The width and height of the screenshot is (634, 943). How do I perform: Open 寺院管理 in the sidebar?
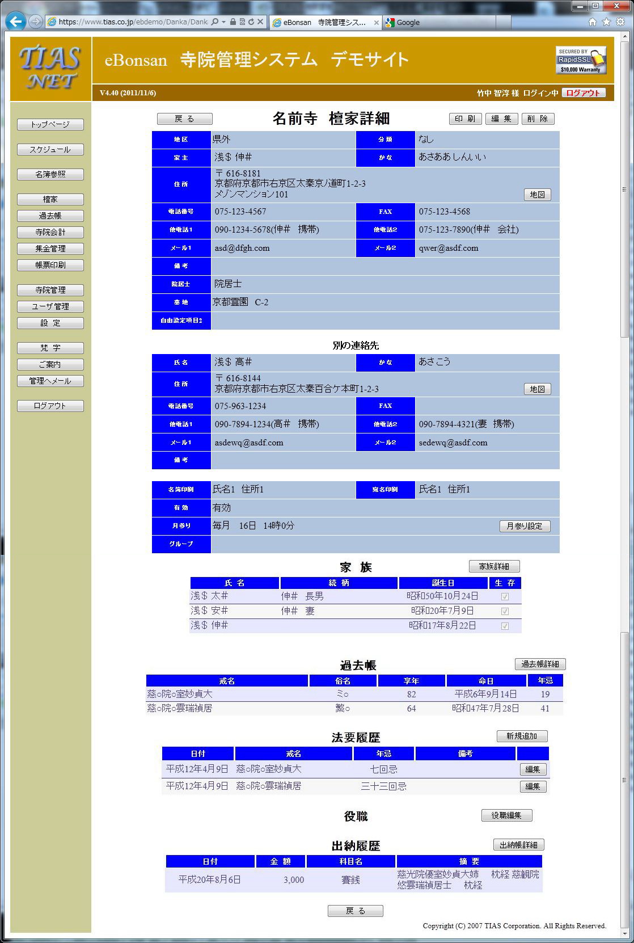click(x=50, y=290)
